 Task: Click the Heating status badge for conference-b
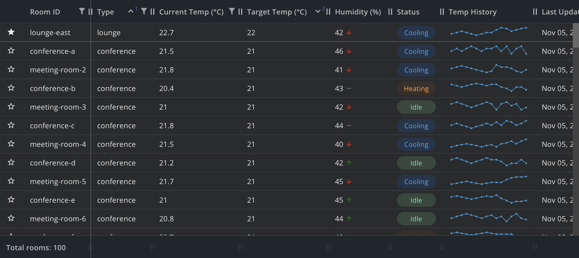(416, 88)
